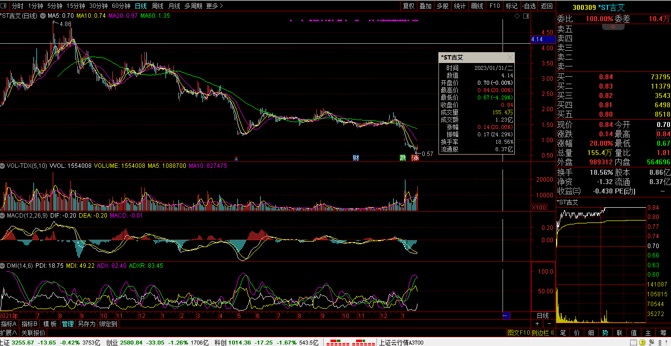The image size is (671, 346).
Task: Select the 值 value tab
Action: click(634, 333)
